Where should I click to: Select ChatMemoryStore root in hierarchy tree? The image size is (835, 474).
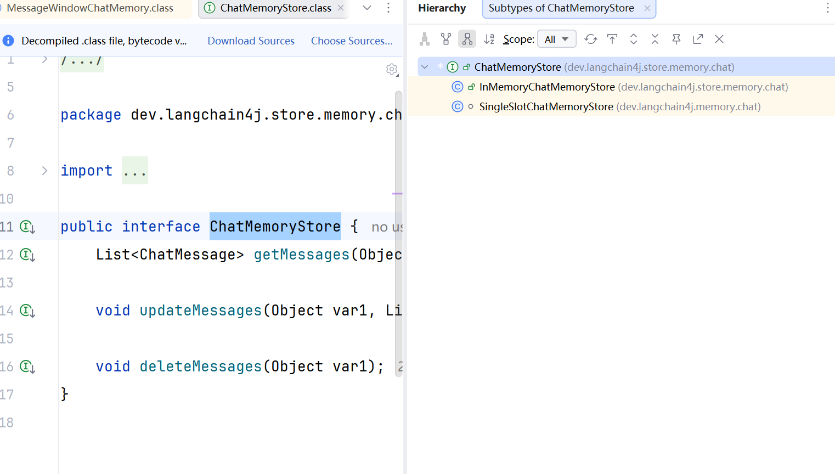pos(626,67)
